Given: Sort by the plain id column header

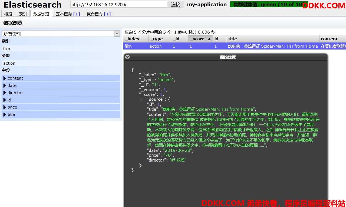Looking at the screenshot, I should (x=220, y=39).
